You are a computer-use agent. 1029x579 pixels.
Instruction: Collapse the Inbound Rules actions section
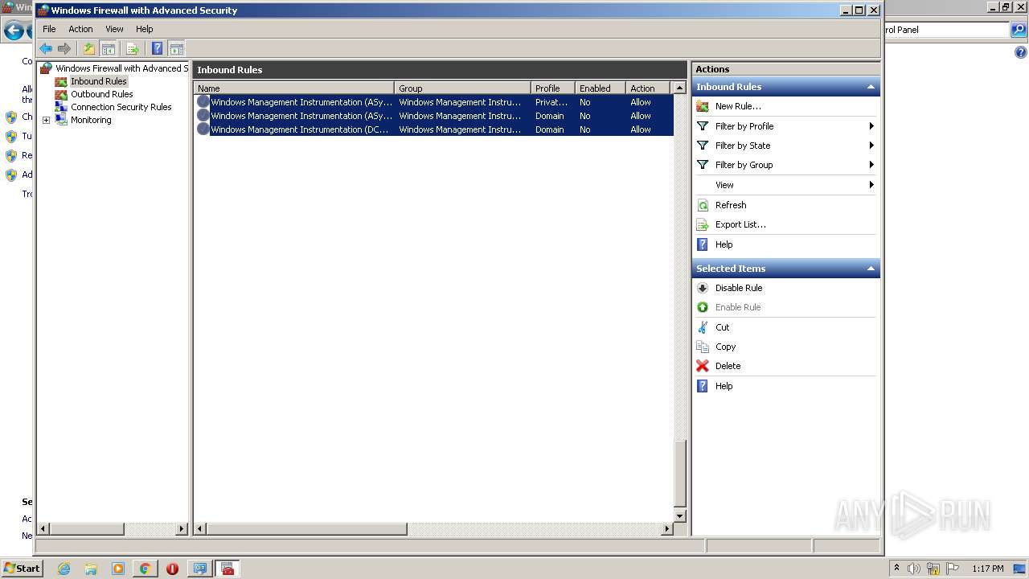[x=871, y=87]
